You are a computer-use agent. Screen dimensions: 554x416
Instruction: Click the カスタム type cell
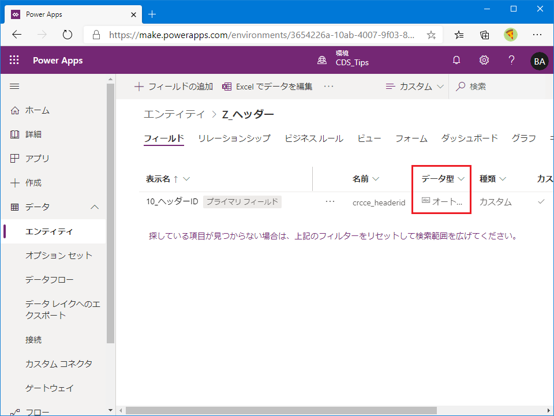[495, 202]
